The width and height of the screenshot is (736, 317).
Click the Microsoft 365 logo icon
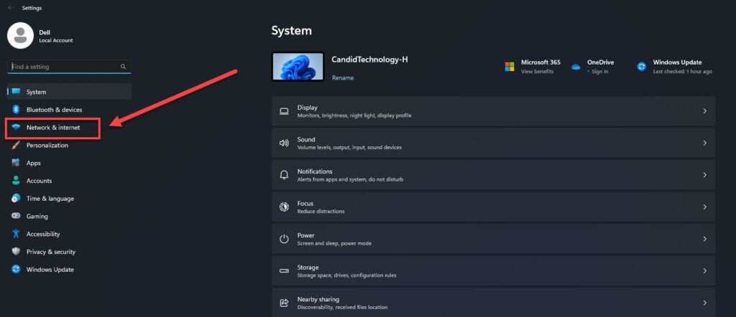[x=510, y=67]
